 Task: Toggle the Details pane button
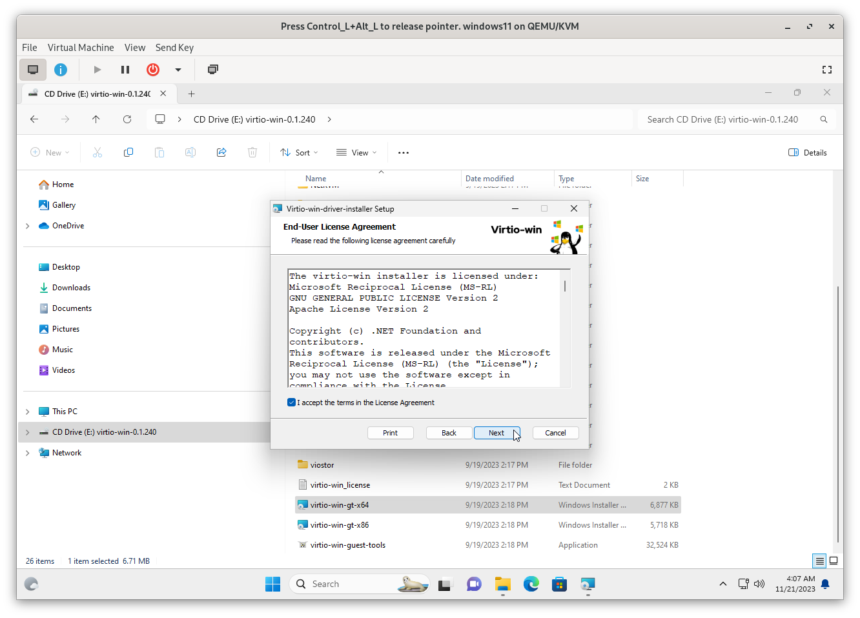tap(808, 153)
